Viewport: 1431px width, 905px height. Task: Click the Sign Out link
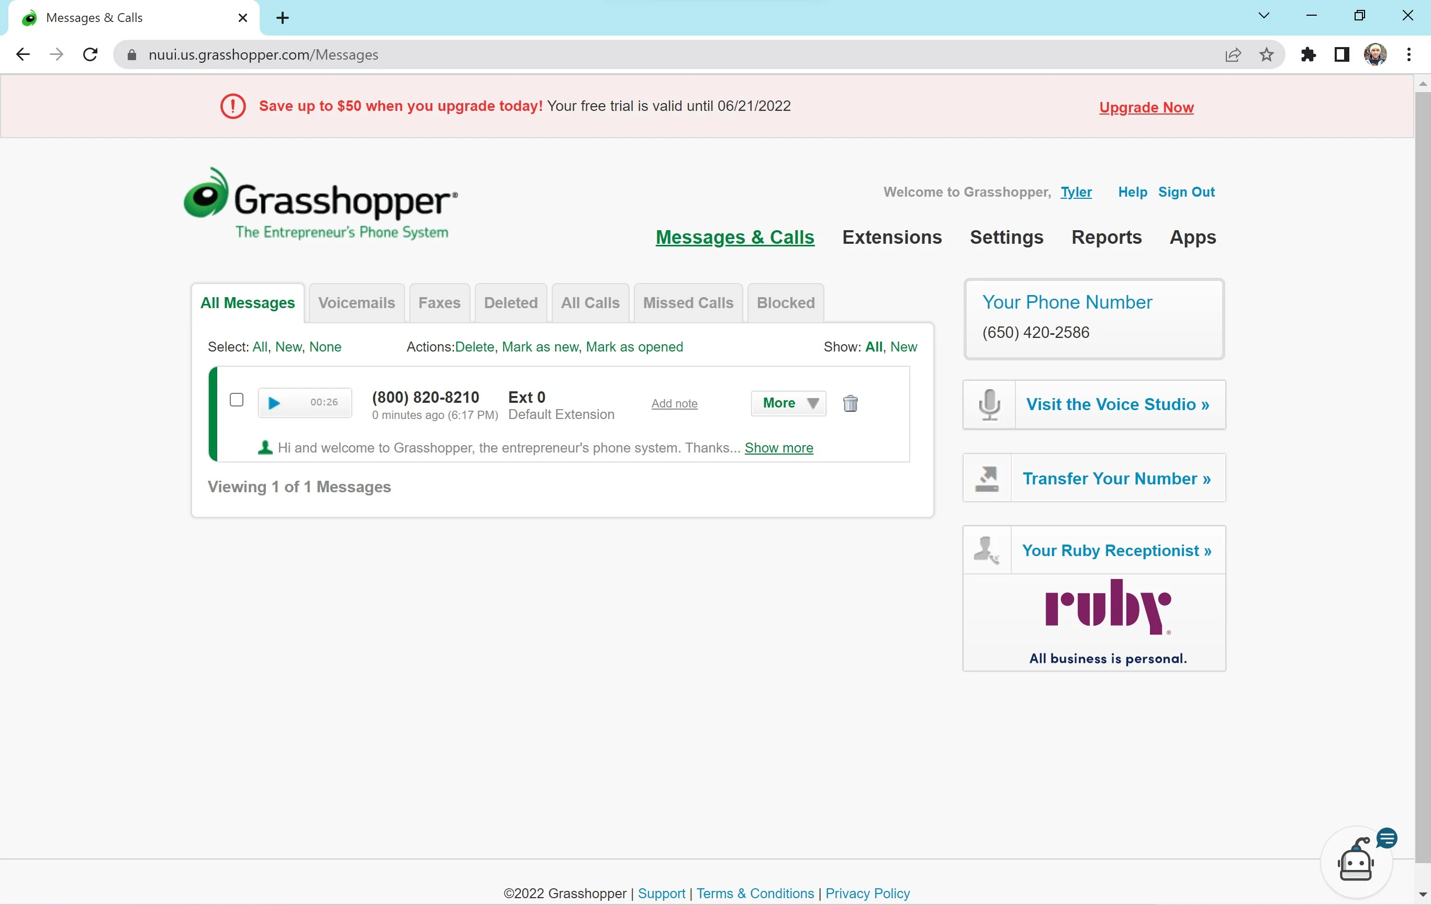1186,192
